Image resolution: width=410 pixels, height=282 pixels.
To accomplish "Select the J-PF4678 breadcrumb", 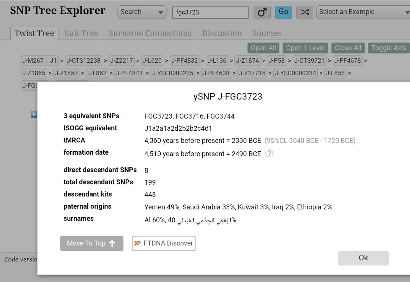I will (x=347, y=60).
